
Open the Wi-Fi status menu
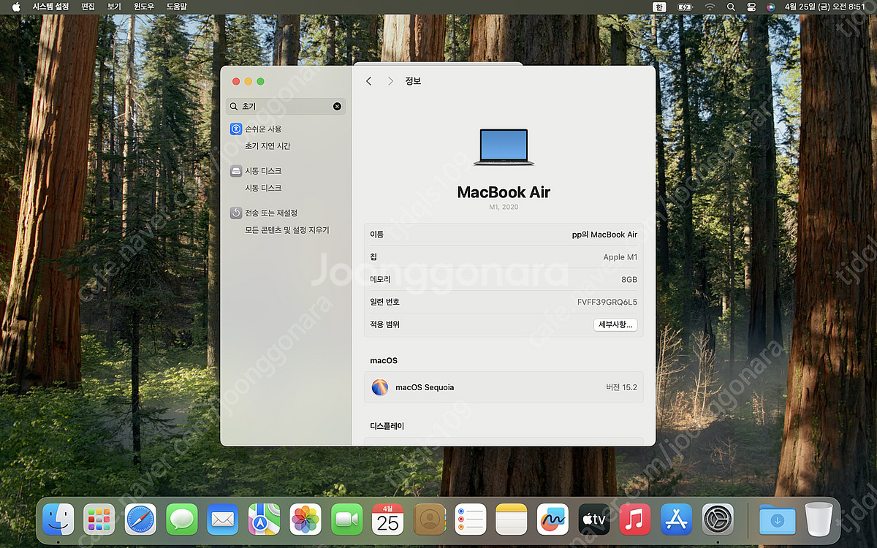point(709,7)
